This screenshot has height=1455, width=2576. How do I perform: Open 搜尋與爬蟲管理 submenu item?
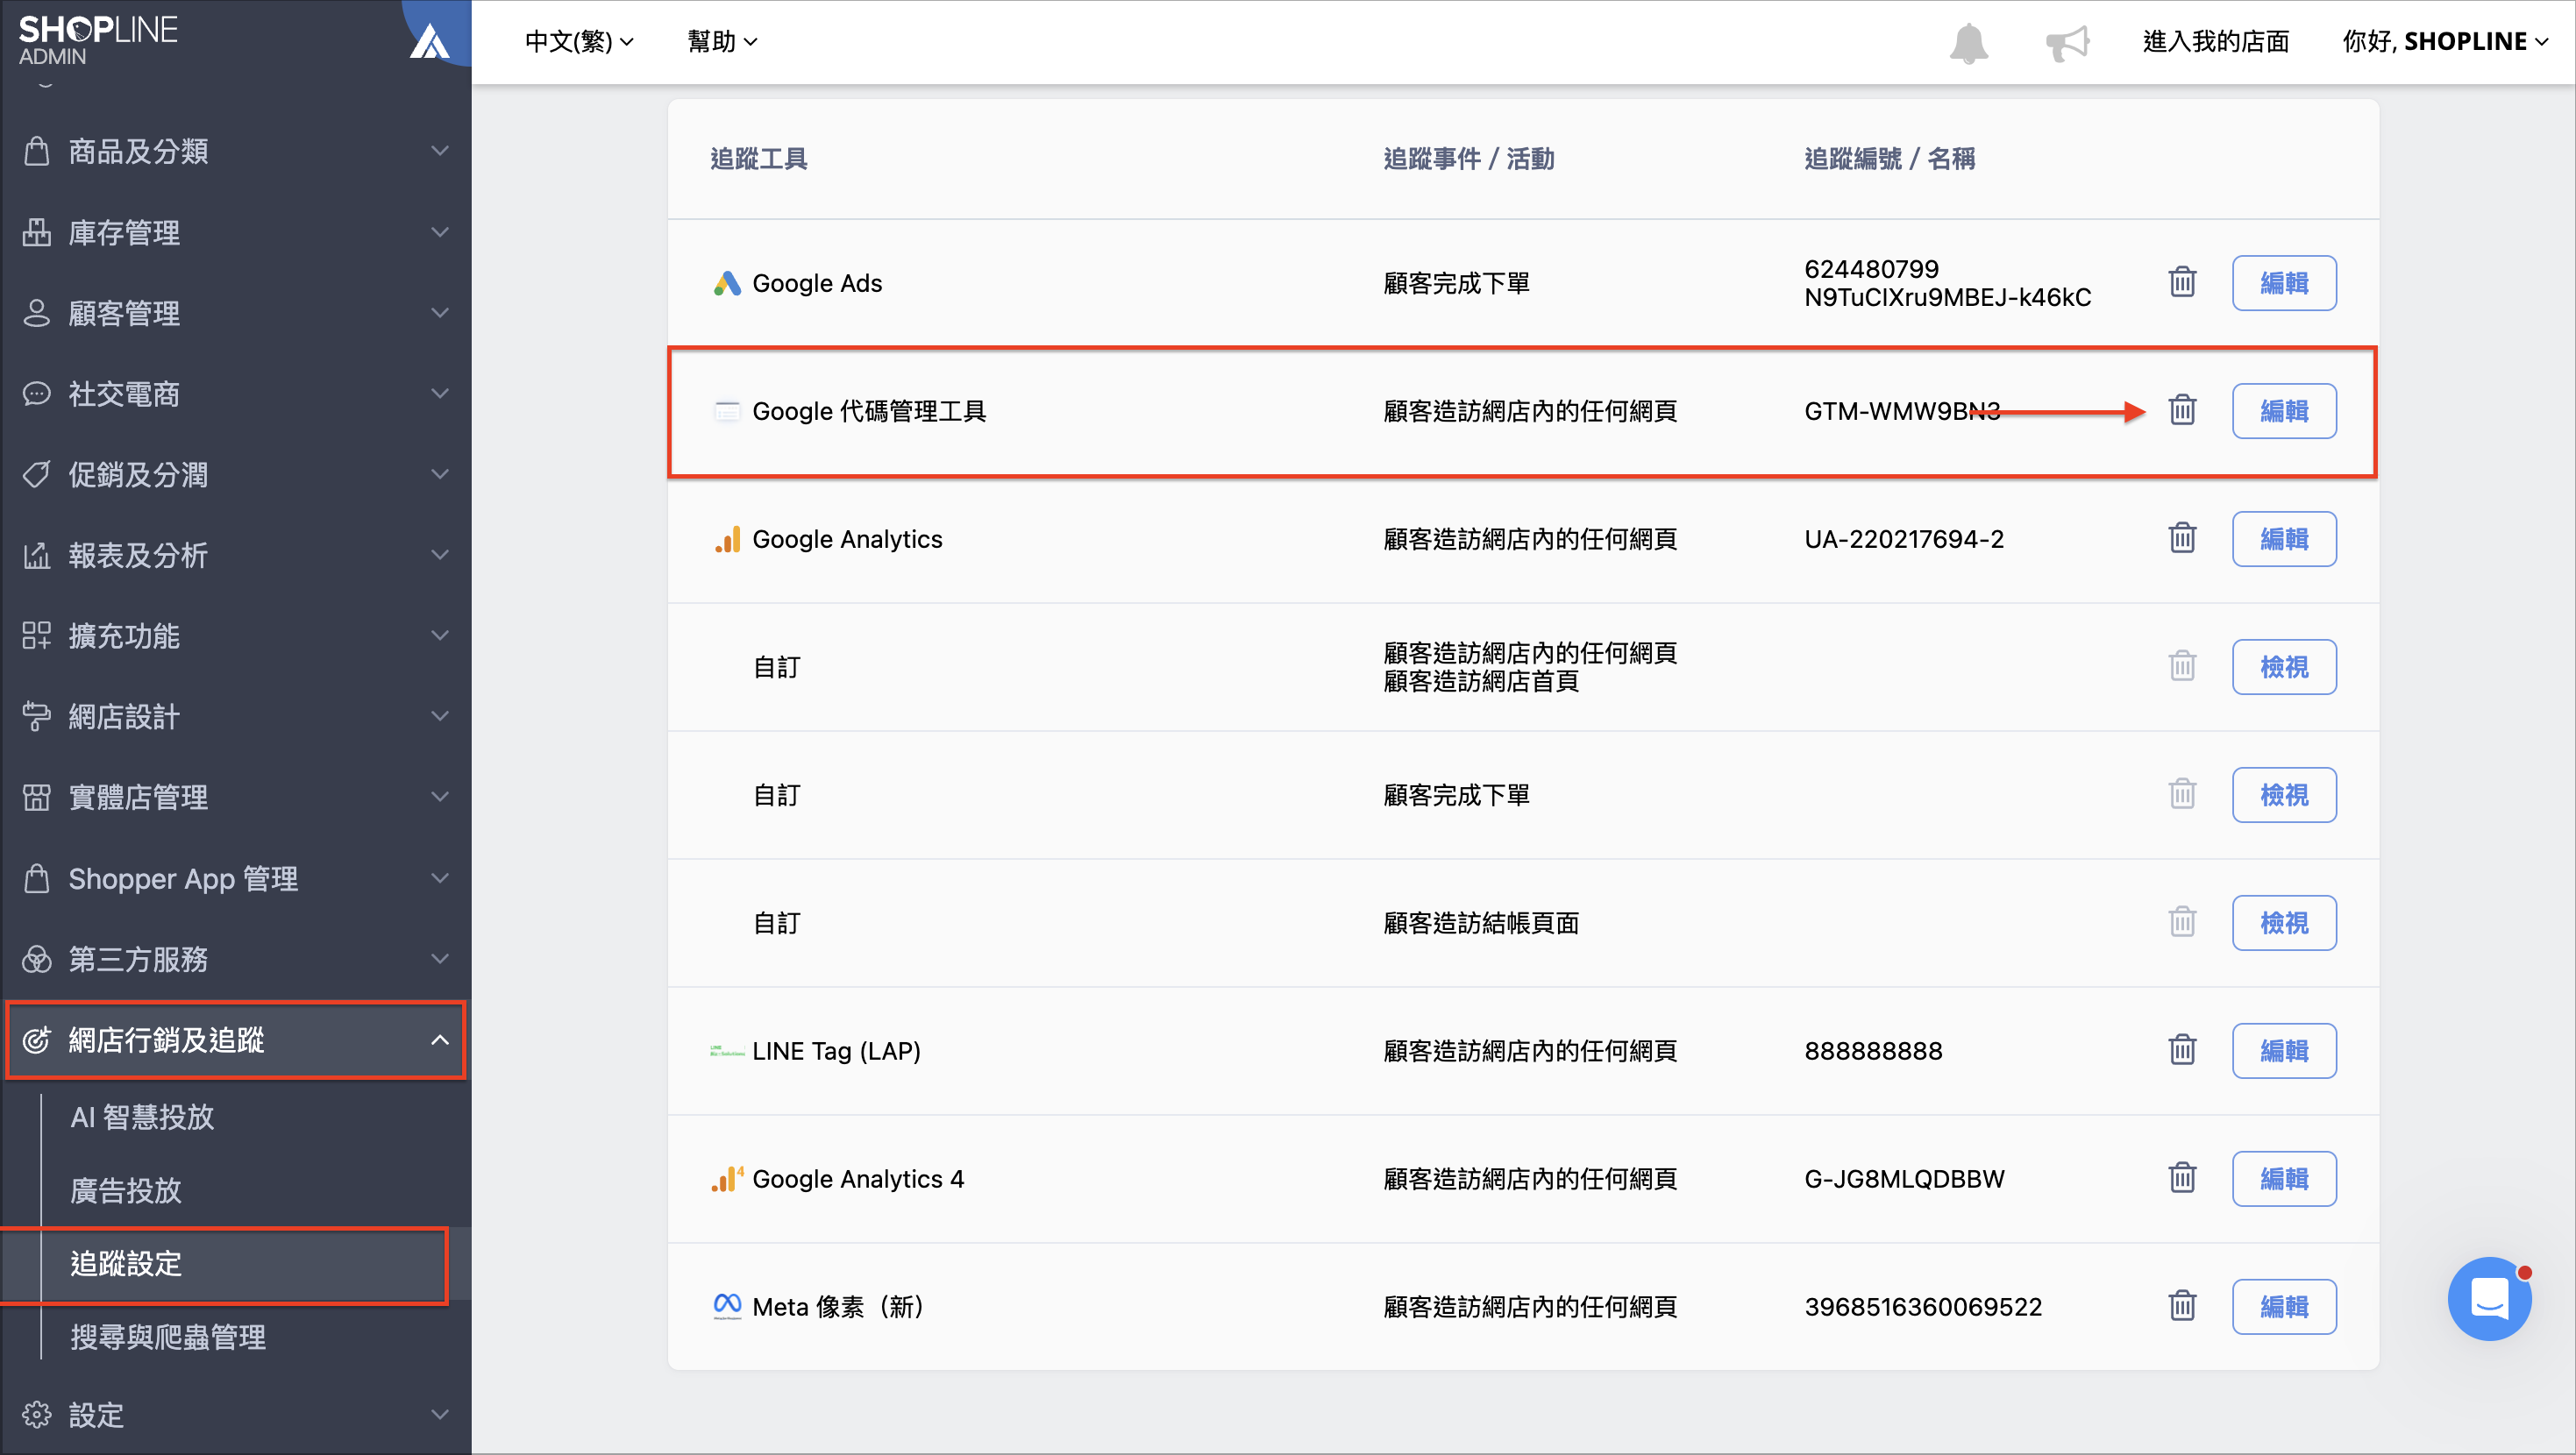[x=168, y=1337]
